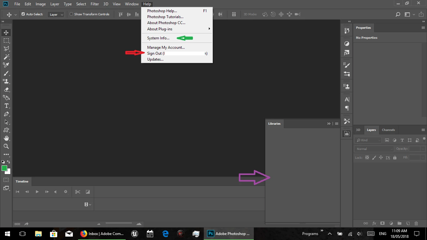Choose Photoshop Help from the Help menu
Screen dimensions: 427x240
pos(177,11)
